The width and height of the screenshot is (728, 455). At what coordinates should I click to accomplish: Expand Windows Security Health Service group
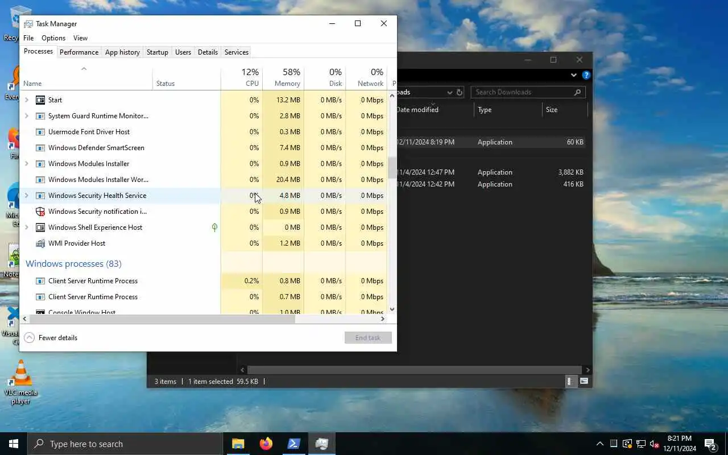point(27,196)
